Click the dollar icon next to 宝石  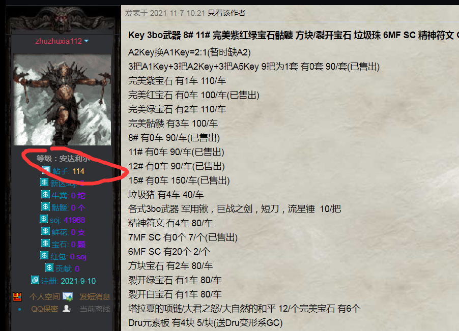click(45, 243)
